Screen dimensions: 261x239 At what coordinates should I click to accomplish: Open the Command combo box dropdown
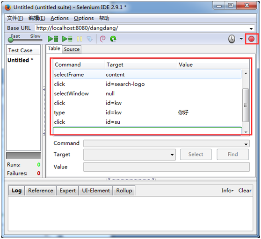coord(246,144)
